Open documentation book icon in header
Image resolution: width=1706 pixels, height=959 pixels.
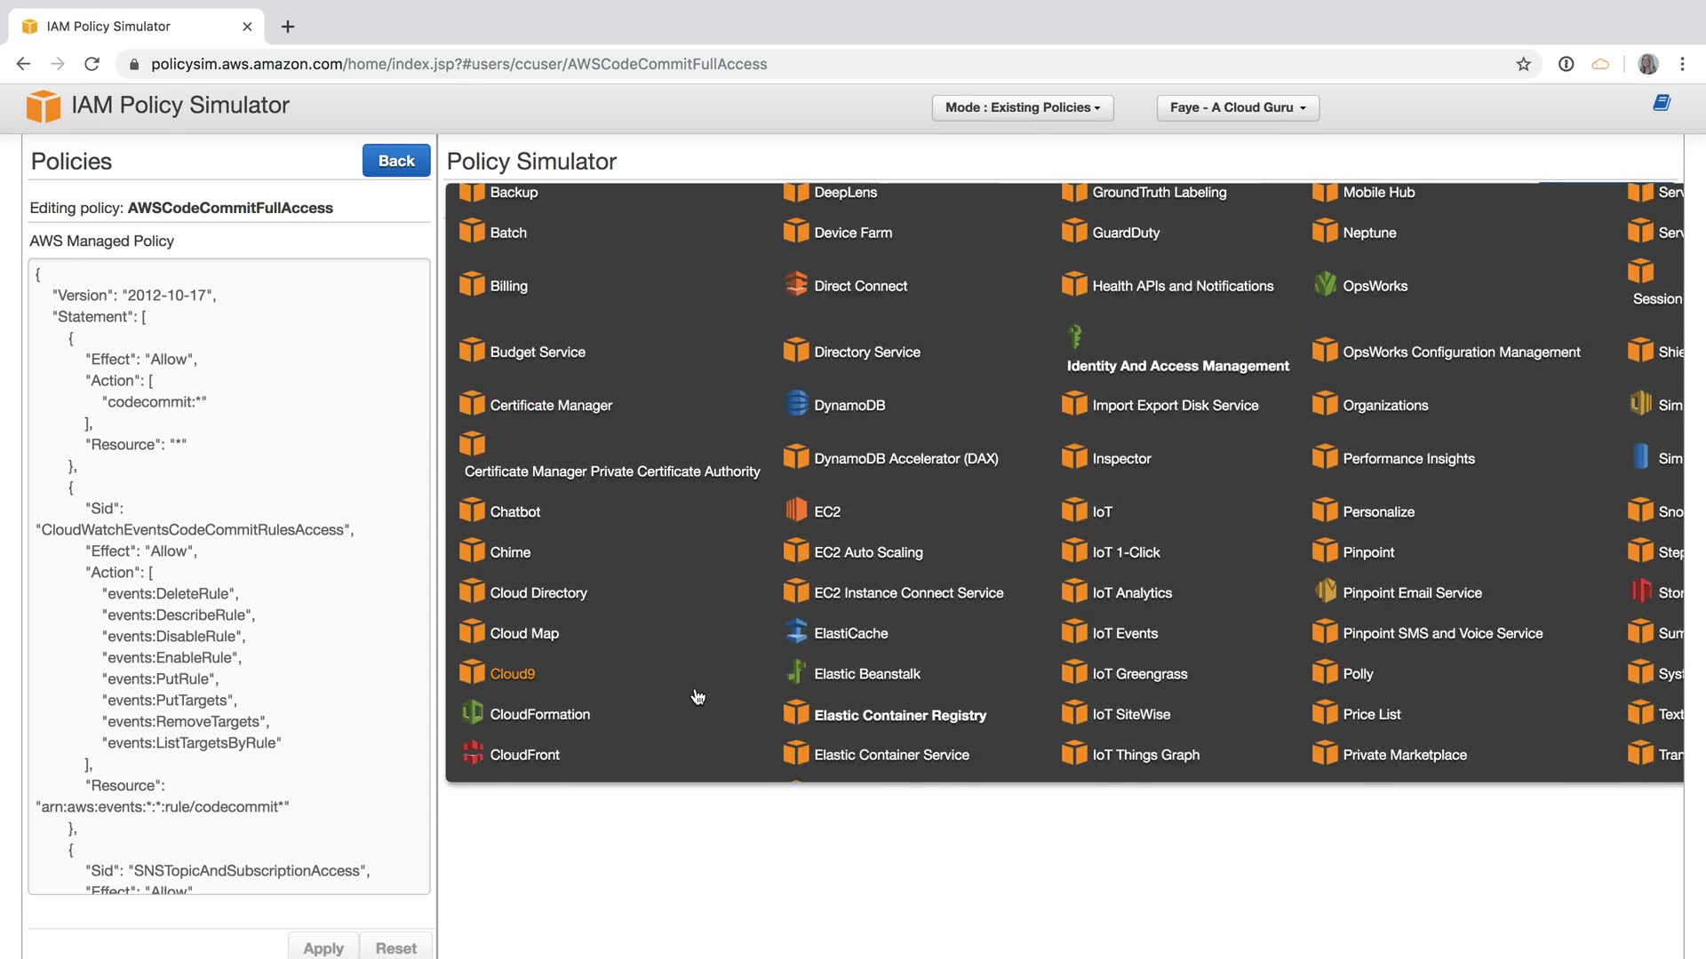pyautogui.click(x=1661, y=104)
